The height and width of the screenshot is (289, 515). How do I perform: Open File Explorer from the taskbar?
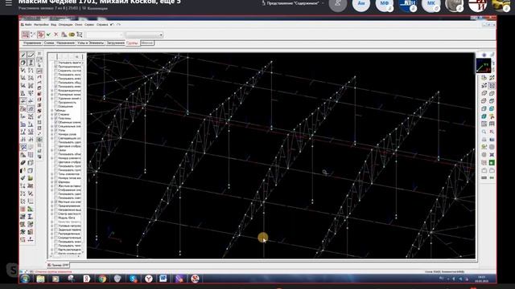[40, 279]
